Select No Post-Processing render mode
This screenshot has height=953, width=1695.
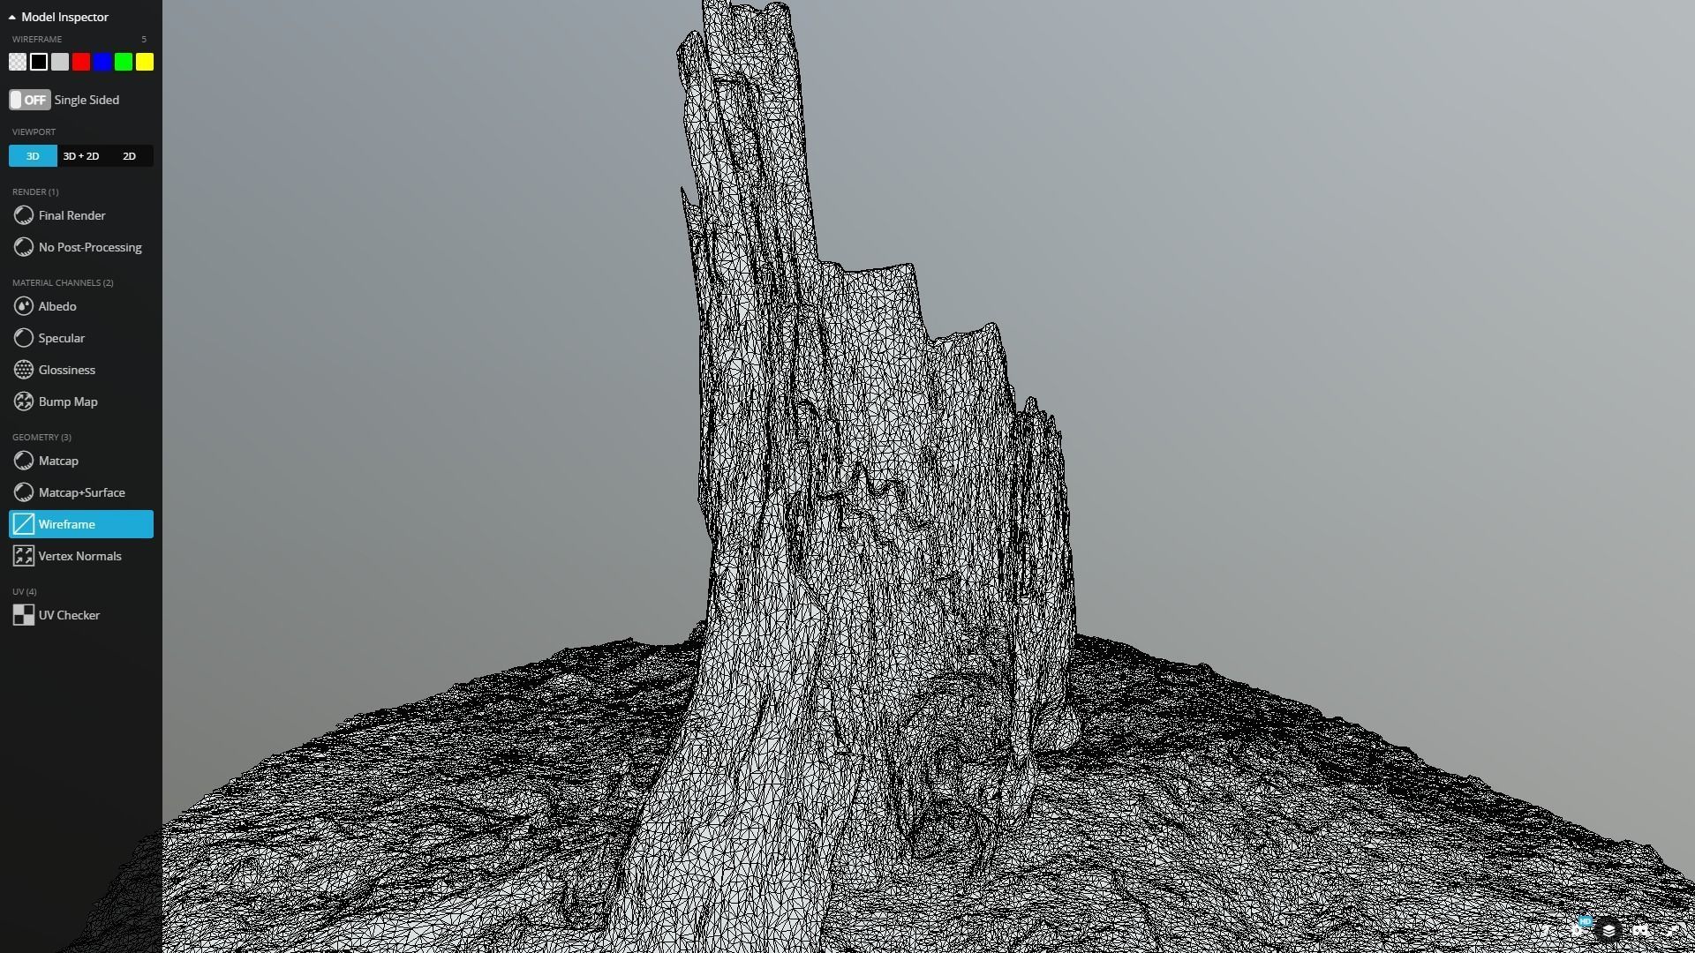81,247
